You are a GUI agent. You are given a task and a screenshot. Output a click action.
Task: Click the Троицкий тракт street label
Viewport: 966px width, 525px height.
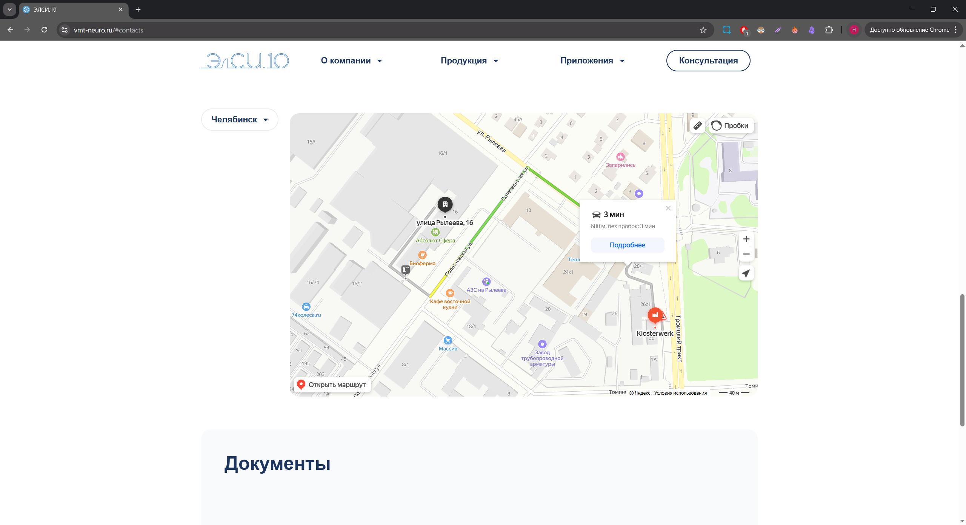[x=678, y=338]
